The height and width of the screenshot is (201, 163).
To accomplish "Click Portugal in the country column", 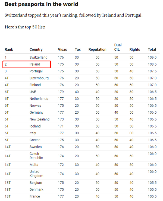I will [36, 71].
